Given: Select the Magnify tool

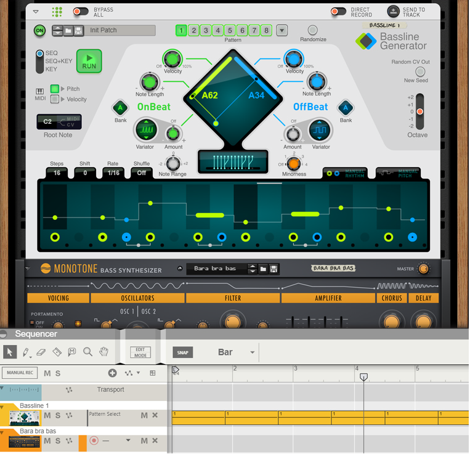Looking at the screenshot, I should [88, 352].
